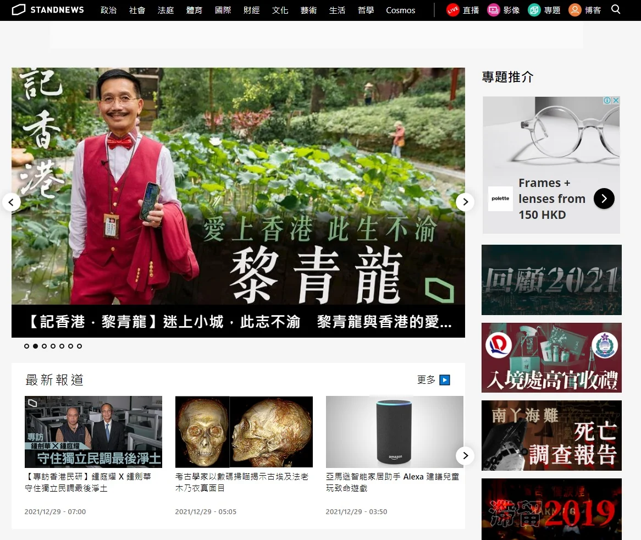
Task: Open the search magnifier icon
Action: 616,9
